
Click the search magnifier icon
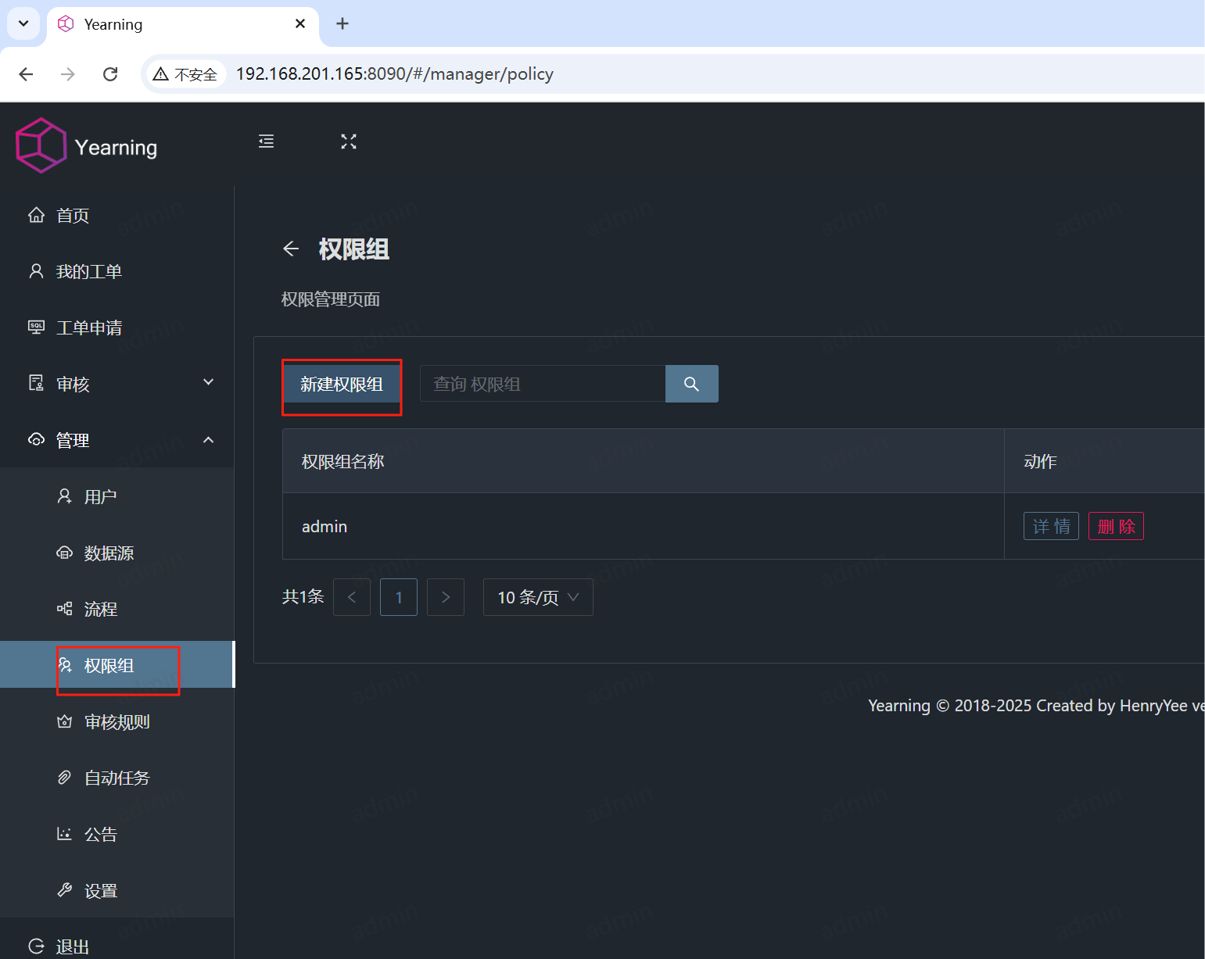(691, 383)
